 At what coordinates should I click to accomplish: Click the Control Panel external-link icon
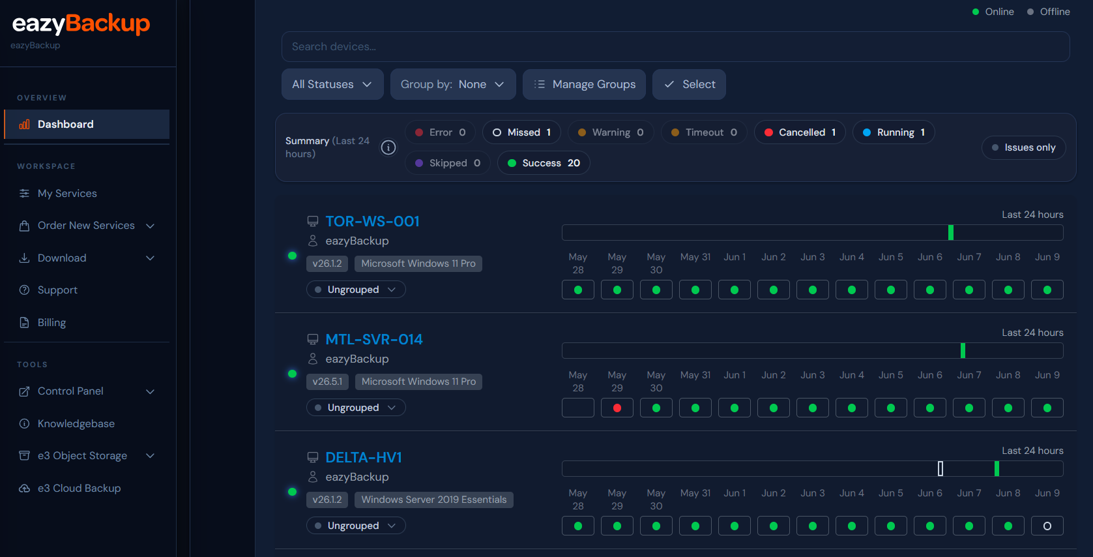tap(25, 391)
